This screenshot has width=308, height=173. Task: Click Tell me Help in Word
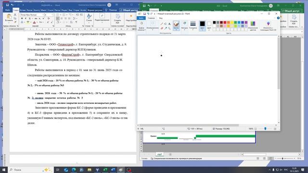(111, 10)
